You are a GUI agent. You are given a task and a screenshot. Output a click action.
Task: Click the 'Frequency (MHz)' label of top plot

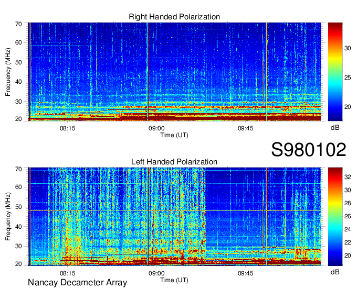click(8, 72)
